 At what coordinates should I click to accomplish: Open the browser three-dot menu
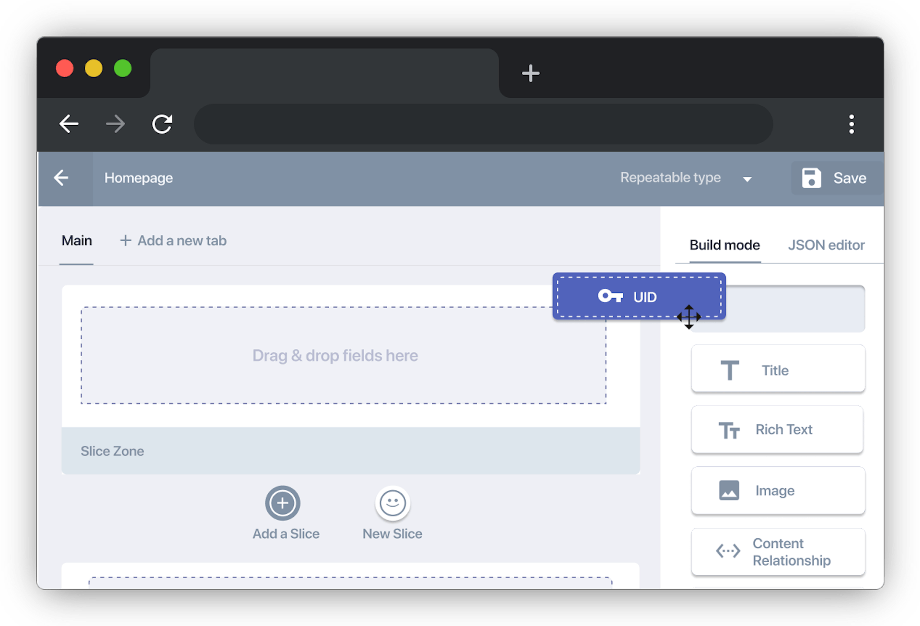coord(851,124)
